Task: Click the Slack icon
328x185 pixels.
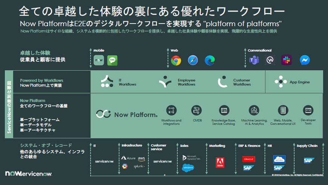Action: (287, 60)
